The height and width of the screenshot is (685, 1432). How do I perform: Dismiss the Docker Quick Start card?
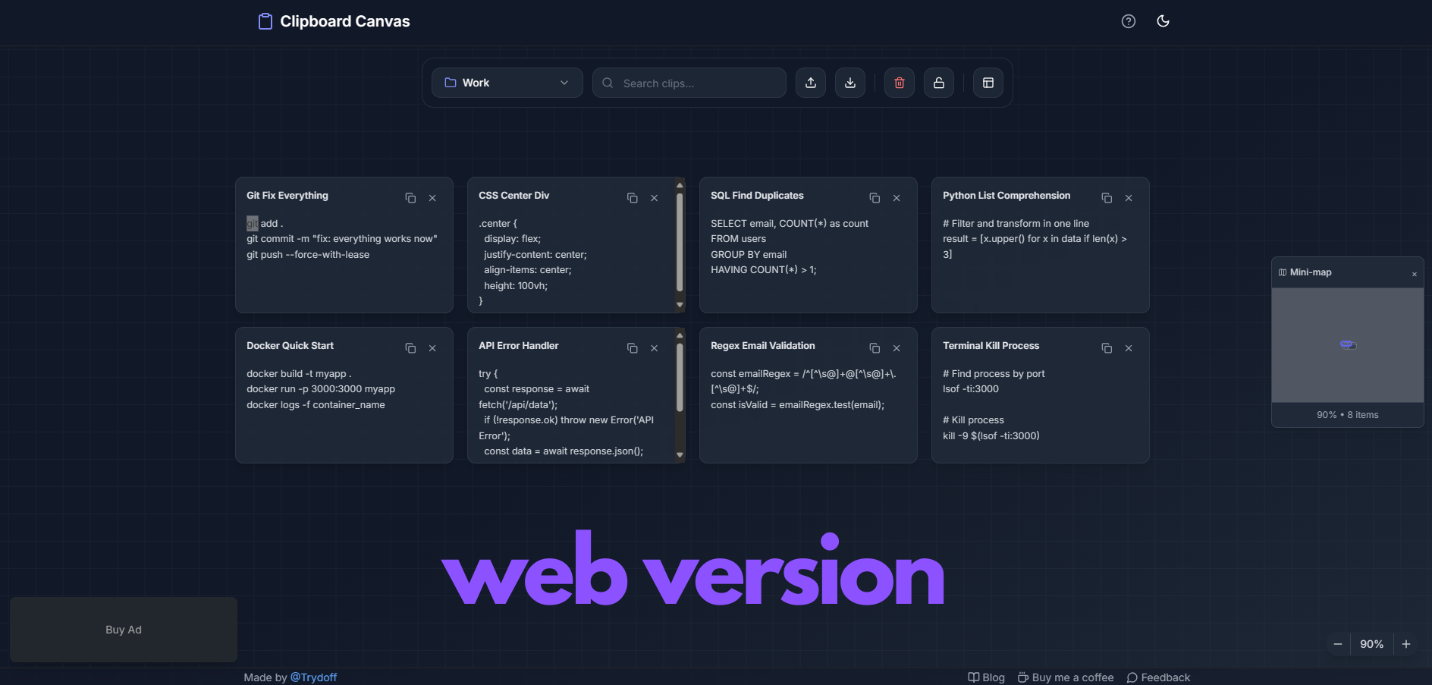(432, 348)
